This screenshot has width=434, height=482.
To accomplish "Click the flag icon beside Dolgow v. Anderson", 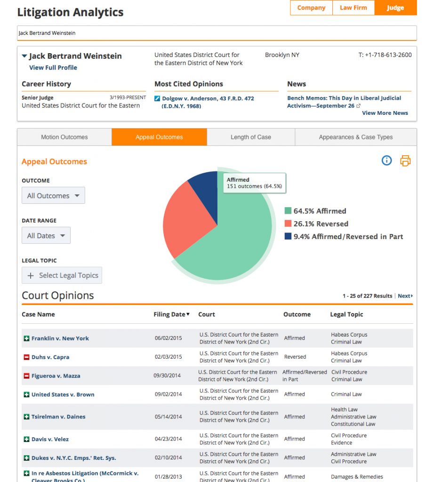I will point(157,99).
